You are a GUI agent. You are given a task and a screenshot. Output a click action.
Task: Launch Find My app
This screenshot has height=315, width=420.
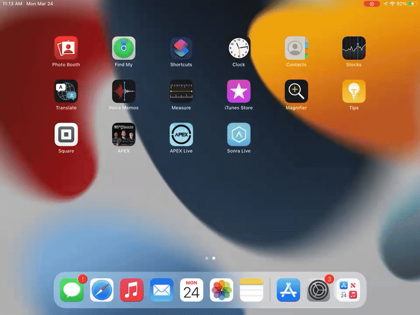pos(123,48)
